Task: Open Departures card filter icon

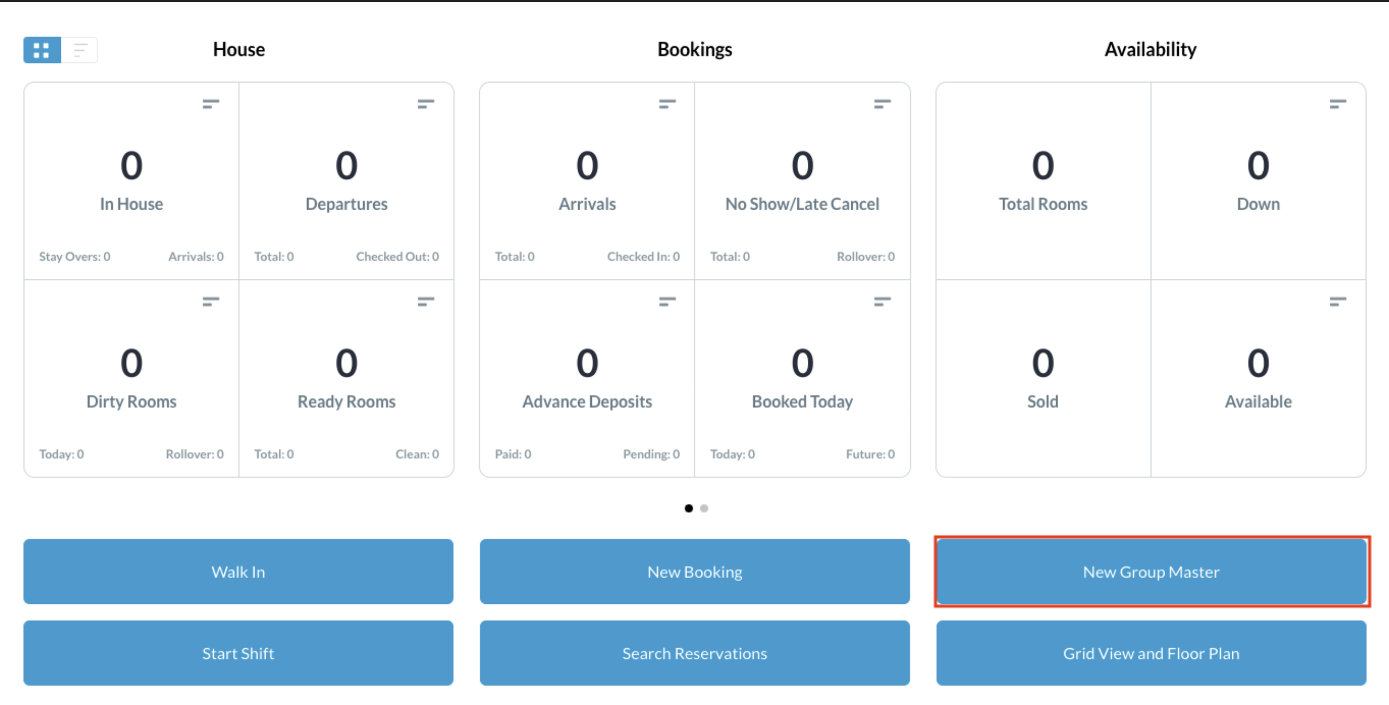Action: coord(426,104)
